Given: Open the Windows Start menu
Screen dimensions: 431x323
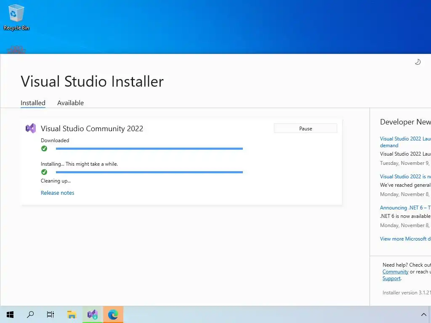Looking at the screenshot, I should pos(10,315).
